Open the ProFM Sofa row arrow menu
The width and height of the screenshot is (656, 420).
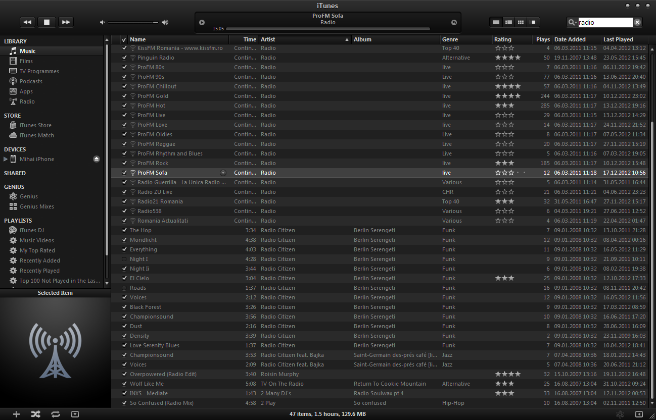223,173
